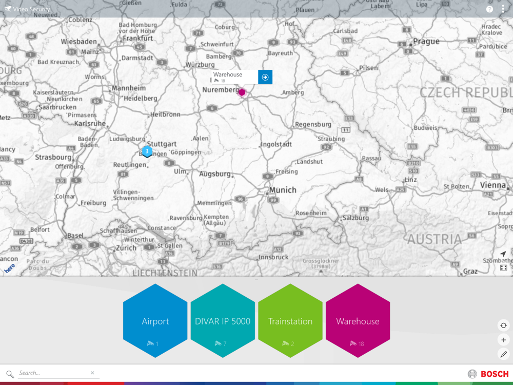This screenshot has height=385, width=513.
Task: Click the Bosch logo
Action: (488, 374)
